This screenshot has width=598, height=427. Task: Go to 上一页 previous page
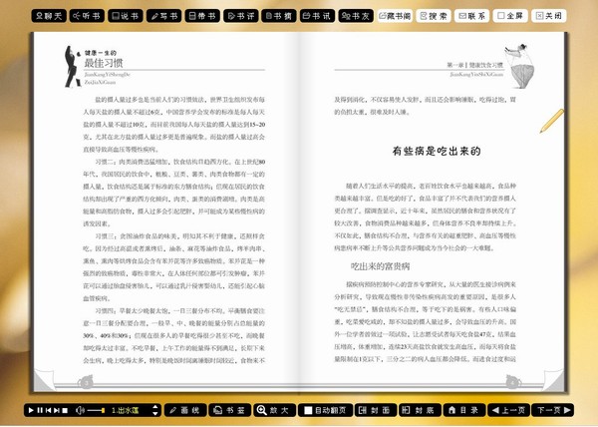(x=508, y=410)
